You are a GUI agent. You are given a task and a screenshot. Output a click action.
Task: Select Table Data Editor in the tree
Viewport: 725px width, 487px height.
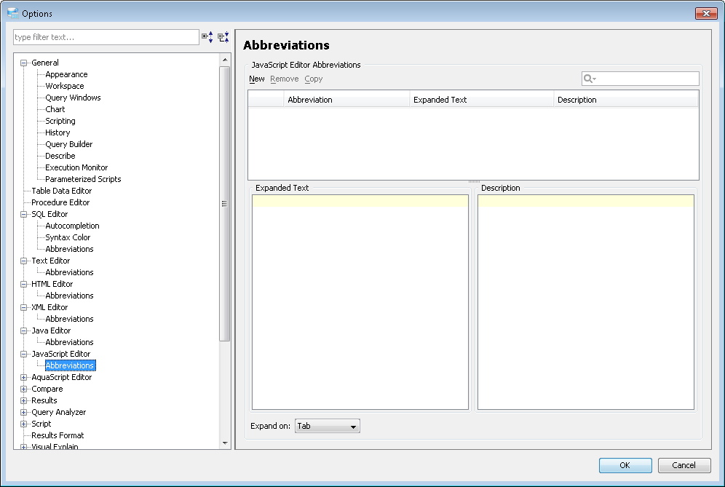61,191
